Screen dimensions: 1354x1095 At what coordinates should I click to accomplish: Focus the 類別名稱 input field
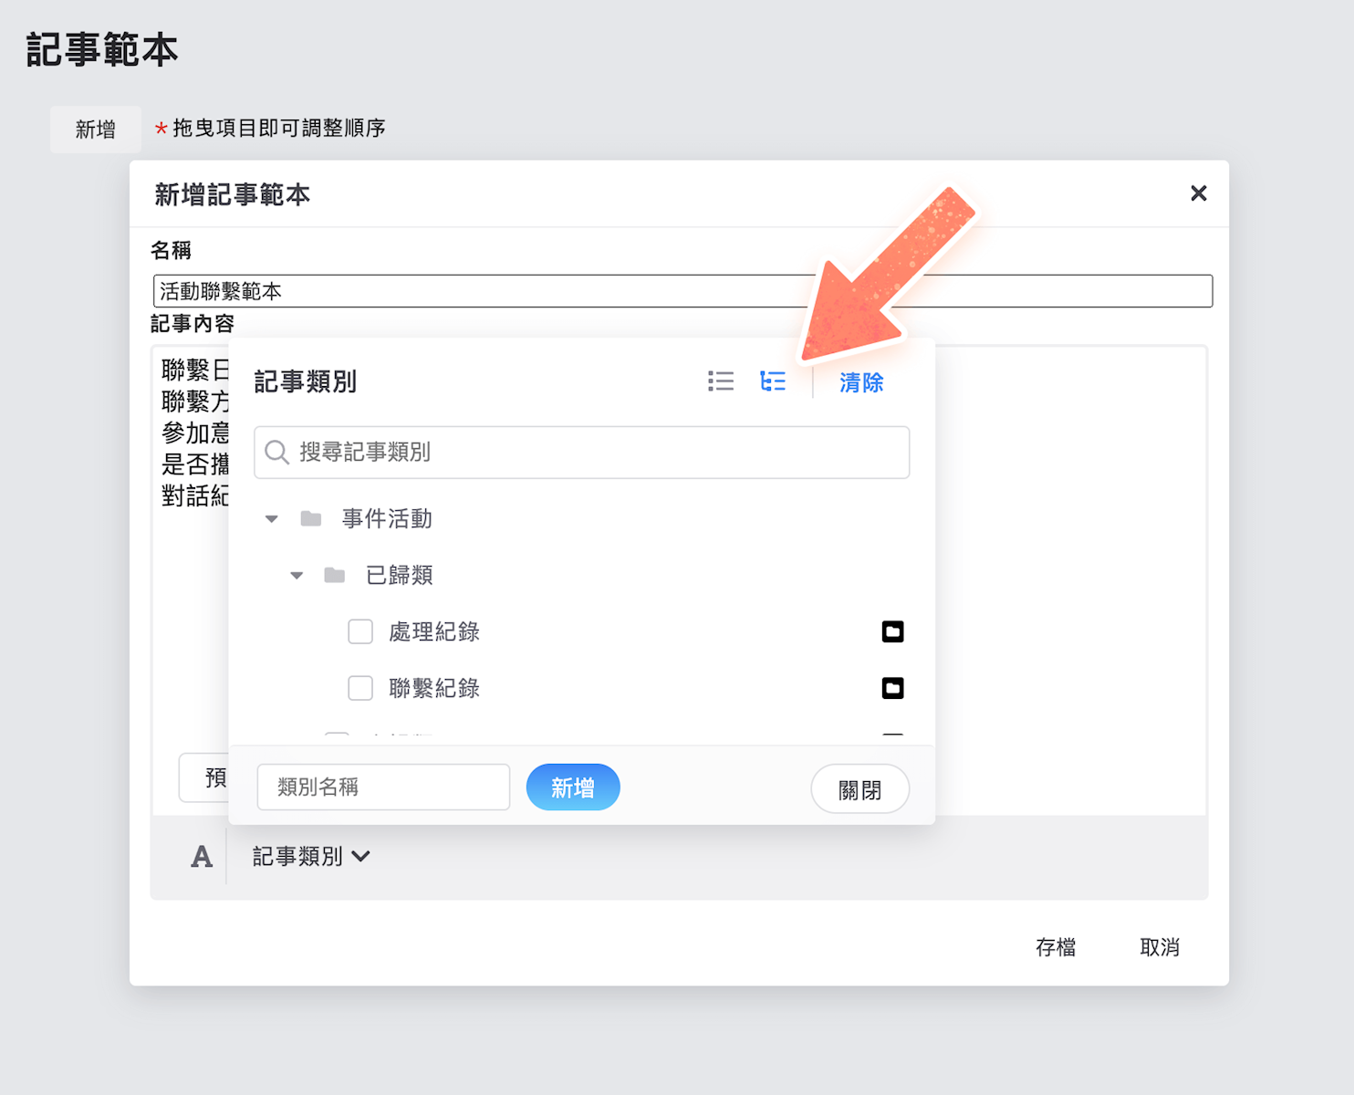point(383,787)
